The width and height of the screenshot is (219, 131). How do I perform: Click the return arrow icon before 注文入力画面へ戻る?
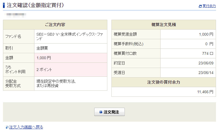point(7,127)
